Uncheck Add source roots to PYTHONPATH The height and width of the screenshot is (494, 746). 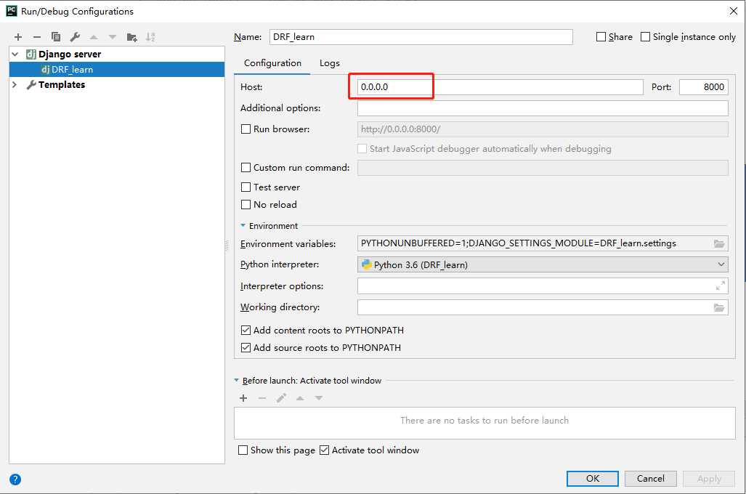tap(246, 348)
